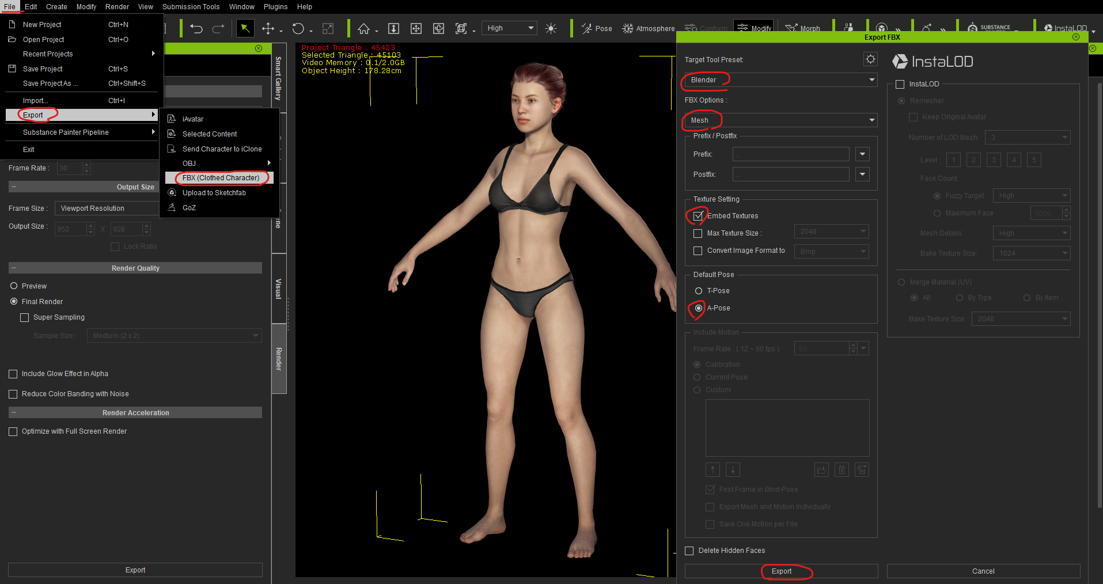Viewport: 1103px width, 584px height.
Task: Enable the InstaLOD checkbox
Action: tap(900, 84)
